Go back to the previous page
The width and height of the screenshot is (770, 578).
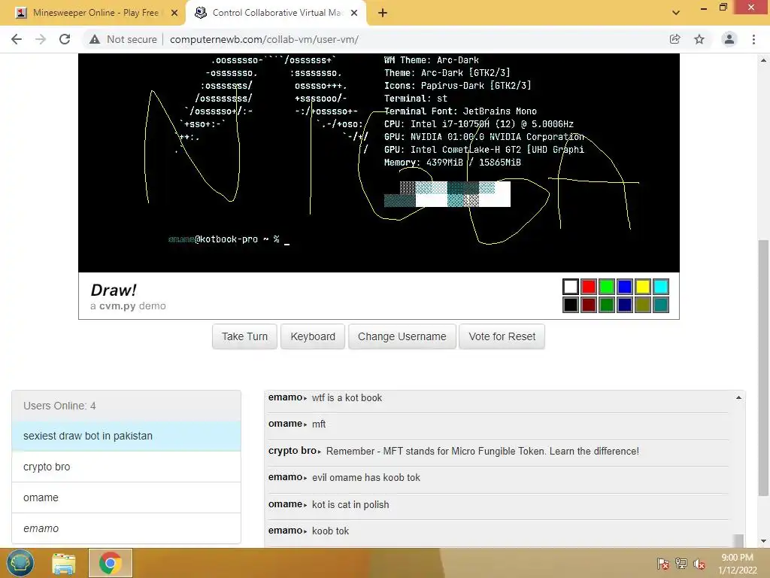click(17, 39)
